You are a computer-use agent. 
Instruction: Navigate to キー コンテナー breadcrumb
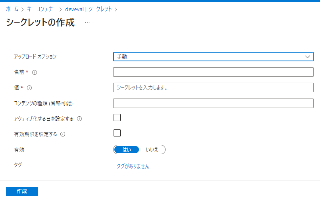(42, 9)
